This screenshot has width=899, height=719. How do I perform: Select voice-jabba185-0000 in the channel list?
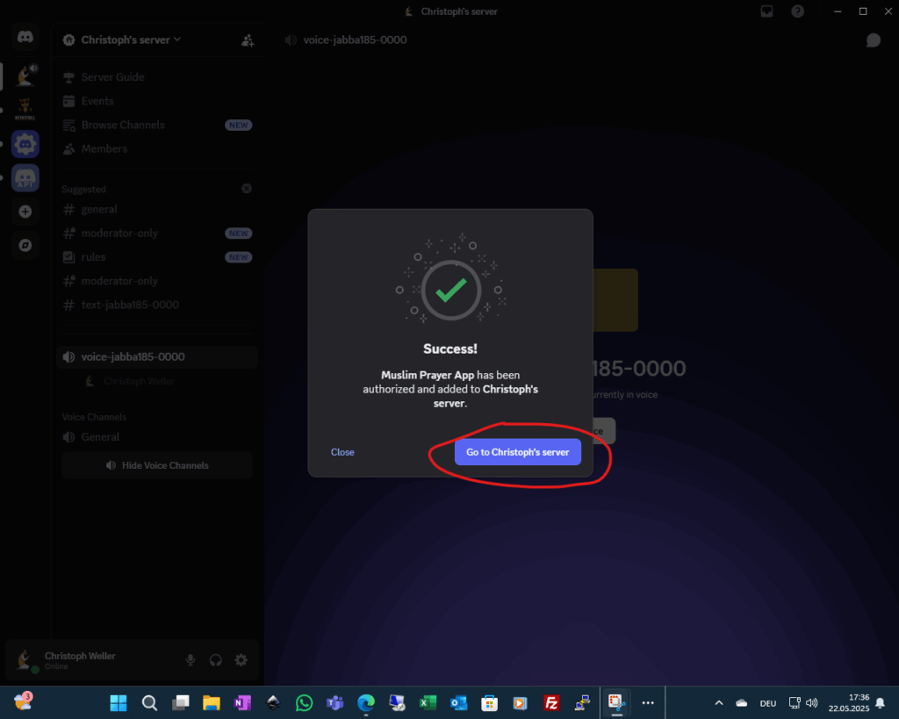click(157, 356)
